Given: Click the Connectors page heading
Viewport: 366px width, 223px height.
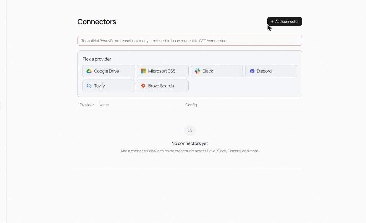Looking at the screenshot, I should (97, 22).
